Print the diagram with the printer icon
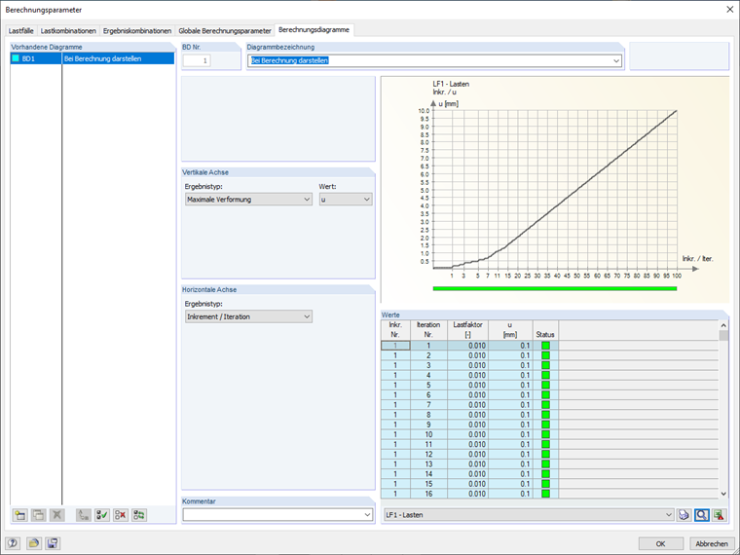Viewport: 740px width, 555px height. (684, 515)
